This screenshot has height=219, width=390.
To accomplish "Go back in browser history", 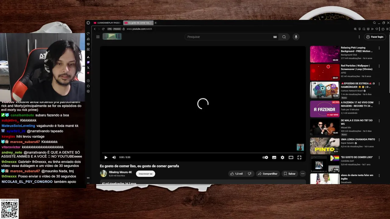I will 95,29.
